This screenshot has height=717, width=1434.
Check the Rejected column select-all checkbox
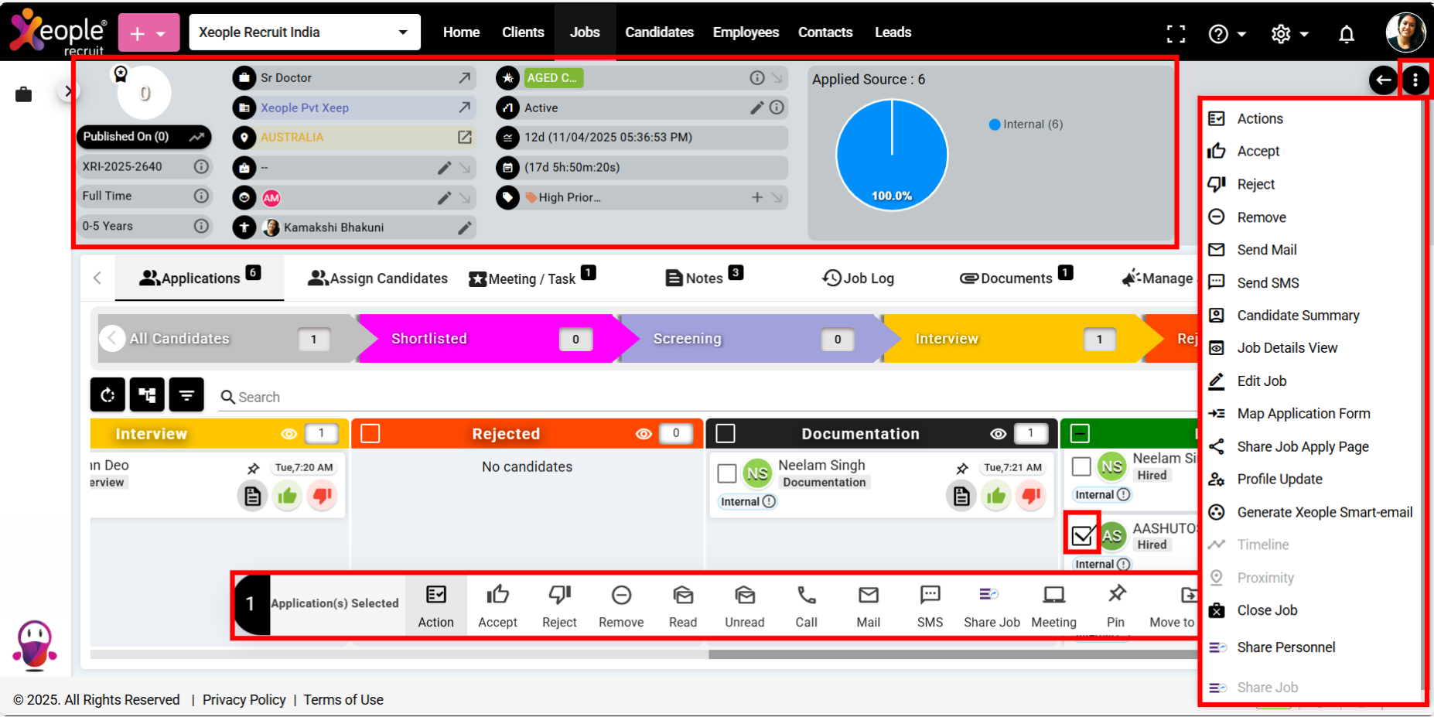(370, 433)
